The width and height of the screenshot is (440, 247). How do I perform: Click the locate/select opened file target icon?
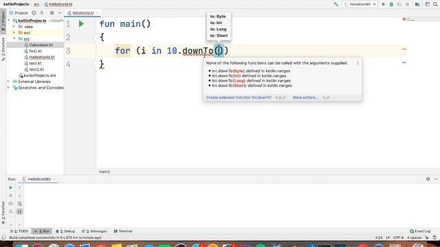pos(34,13)
